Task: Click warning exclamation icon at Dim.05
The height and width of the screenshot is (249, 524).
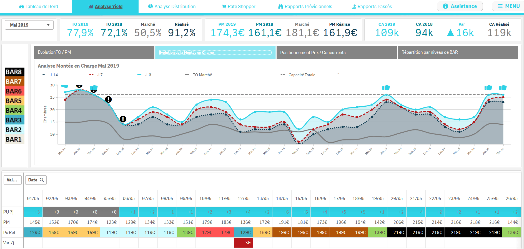Action: point(123,119)
